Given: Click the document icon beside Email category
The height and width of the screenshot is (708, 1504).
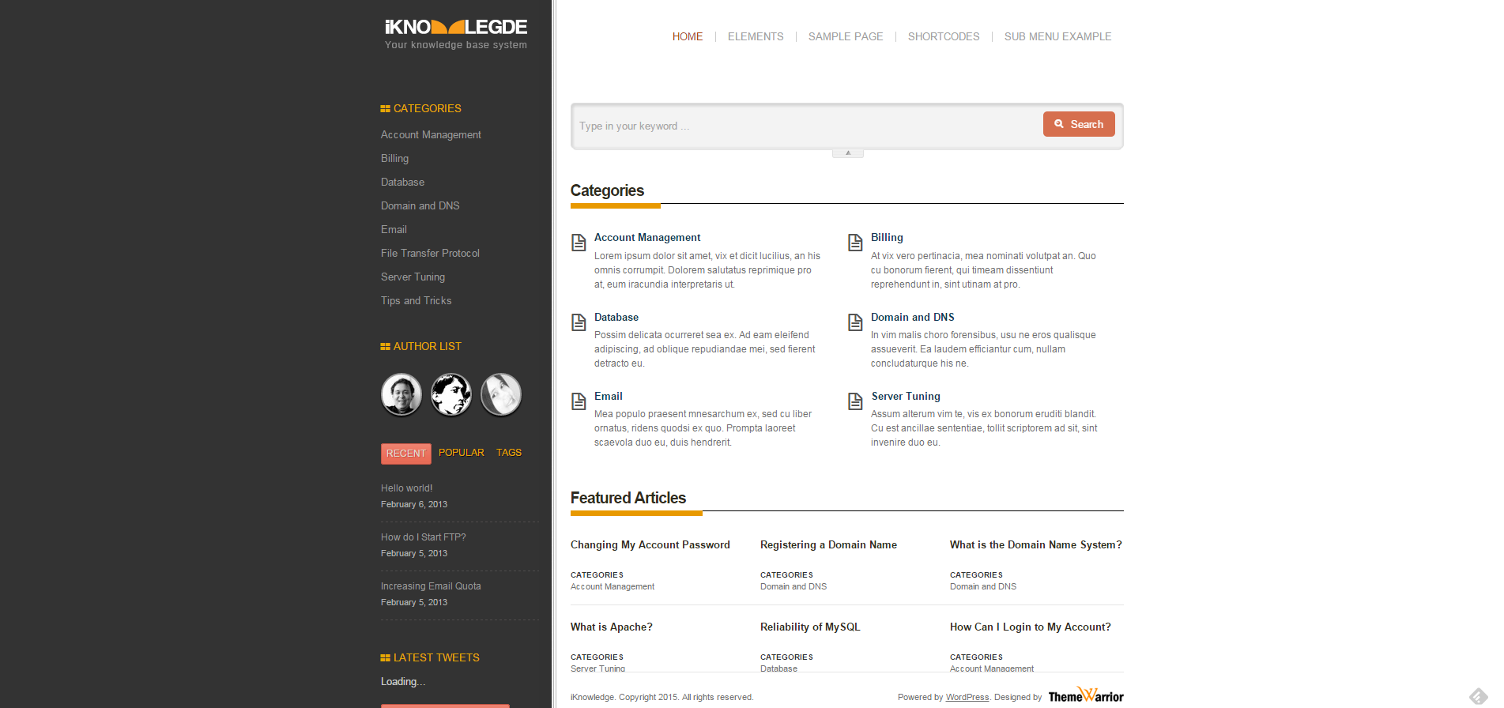Looking at the screenshot, I should coord(579,401).
